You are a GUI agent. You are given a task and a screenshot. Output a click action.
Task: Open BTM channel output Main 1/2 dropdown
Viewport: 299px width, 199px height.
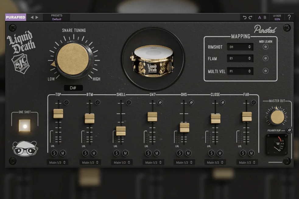tap(90, 162)
